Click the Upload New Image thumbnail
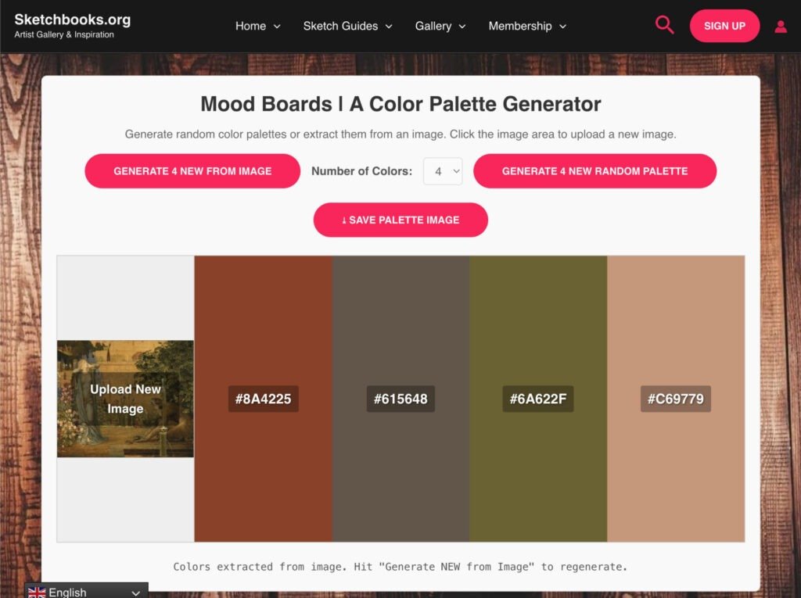The width and height of the screenshot is (801, 598). (125, 399)
